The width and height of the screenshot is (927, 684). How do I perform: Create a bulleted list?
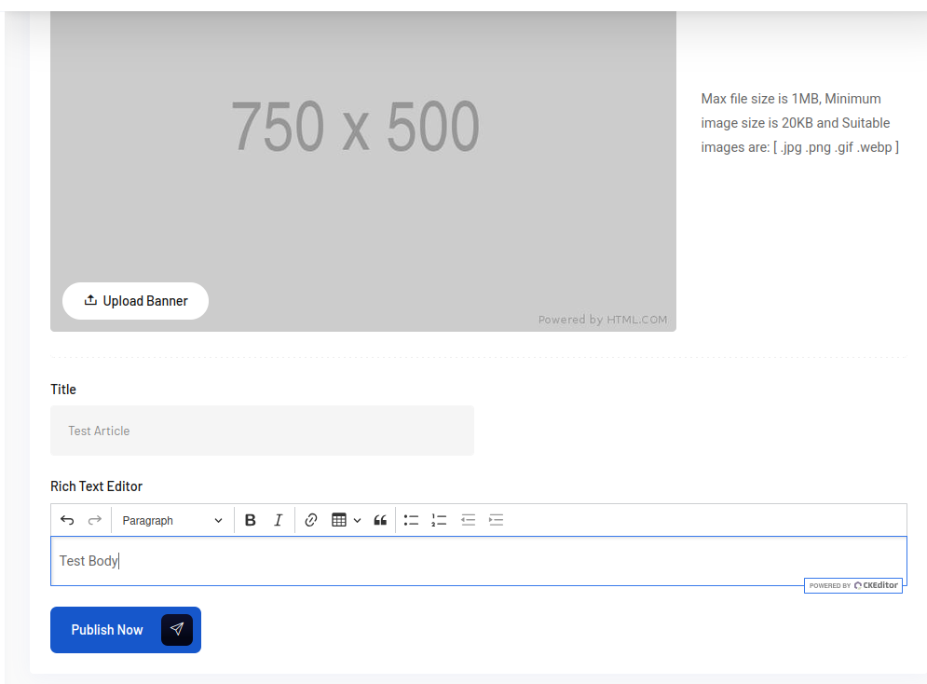412,520
